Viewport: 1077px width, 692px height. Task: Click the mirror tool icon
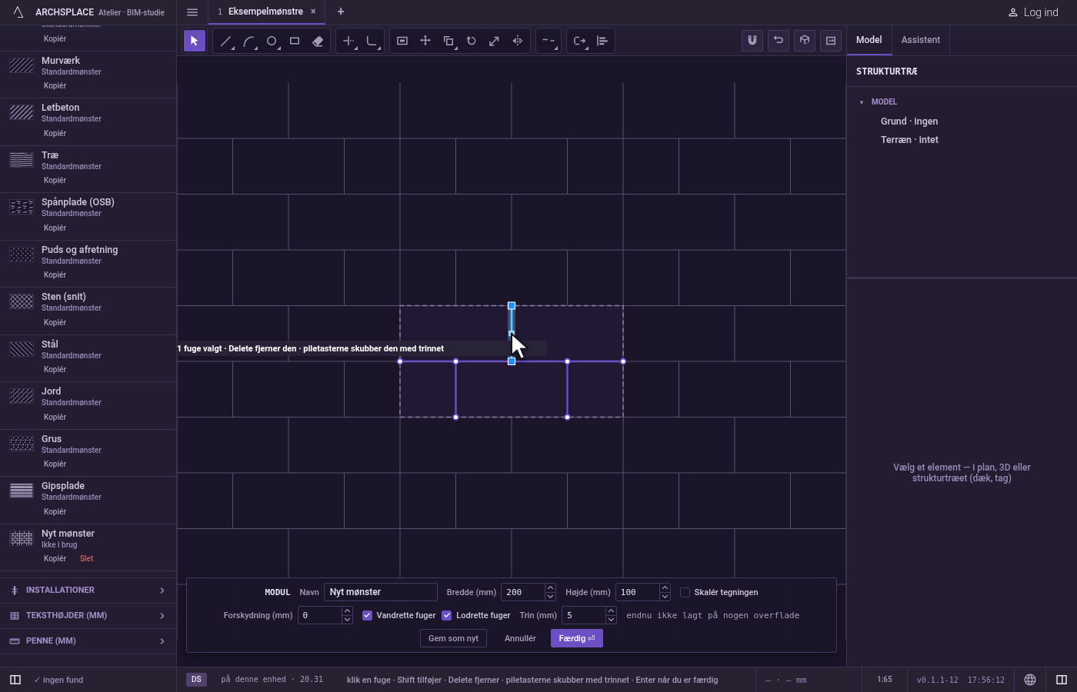click(x=518, y=41)
